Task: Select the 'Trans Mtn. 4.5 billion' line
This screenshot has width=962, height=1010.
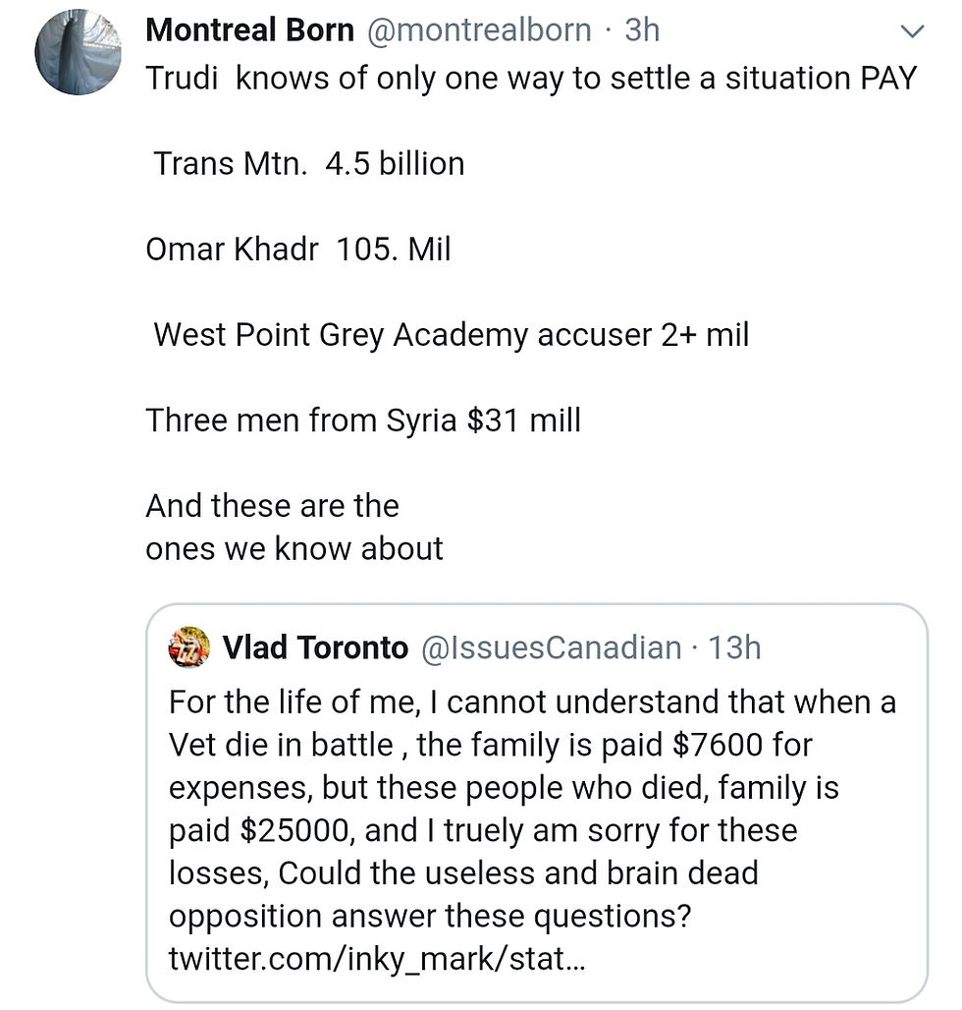Action: click(309, 164)
